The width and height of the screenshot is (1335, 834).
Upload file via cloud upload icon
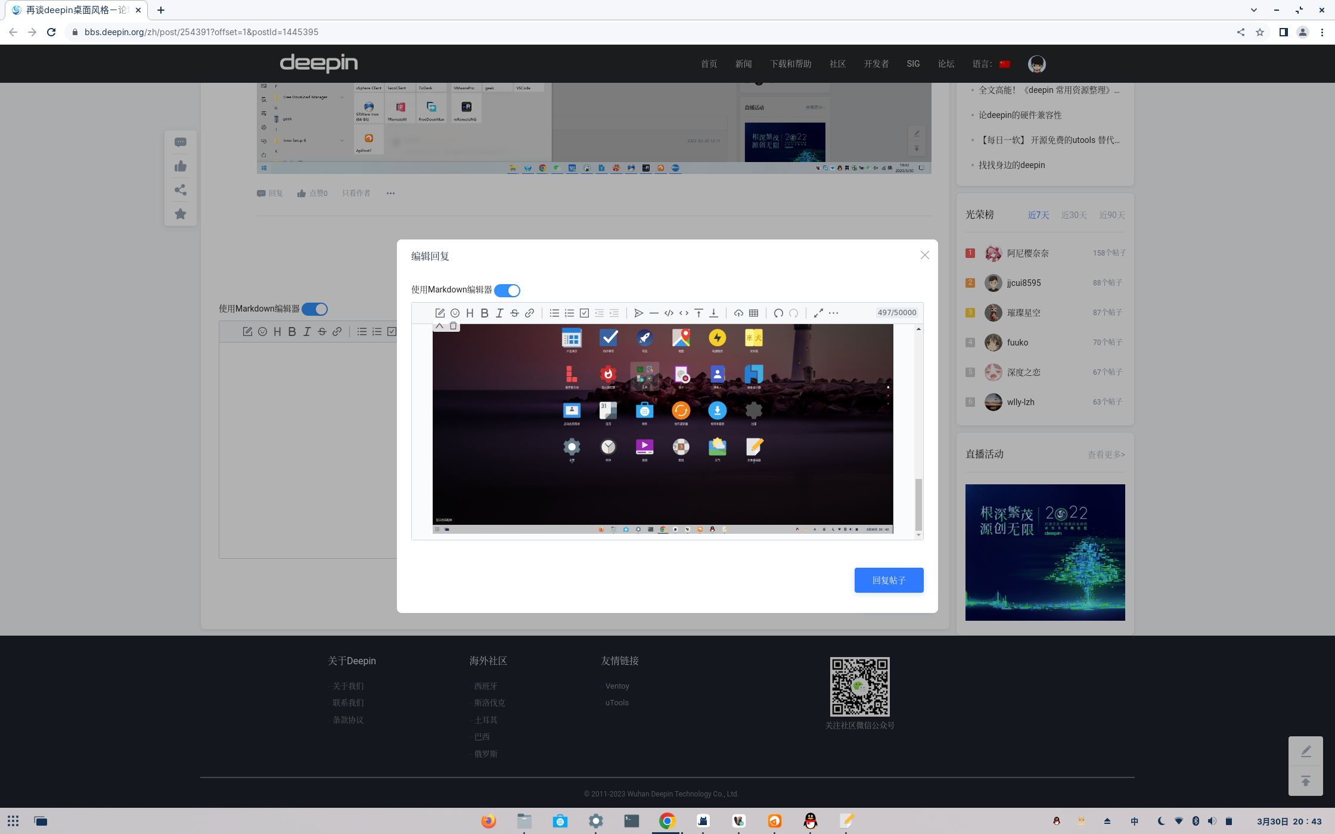(738, 313)
